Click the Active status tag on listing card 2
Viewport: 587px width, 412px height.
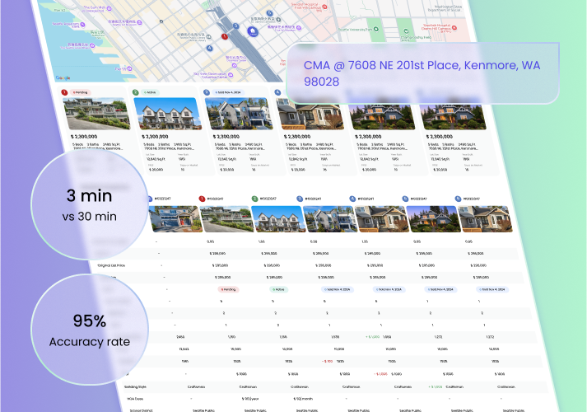click(150, 92)
